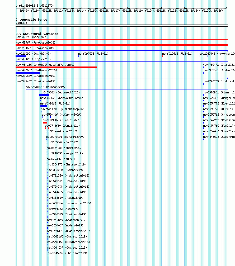Select esv3668824 (Besenbacher2015) label

[69, 203]
